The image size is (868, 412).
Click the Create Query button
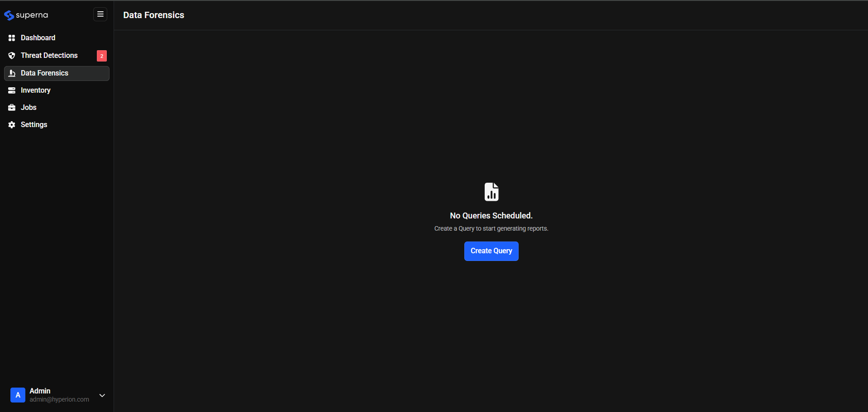[x=491, y=251]
